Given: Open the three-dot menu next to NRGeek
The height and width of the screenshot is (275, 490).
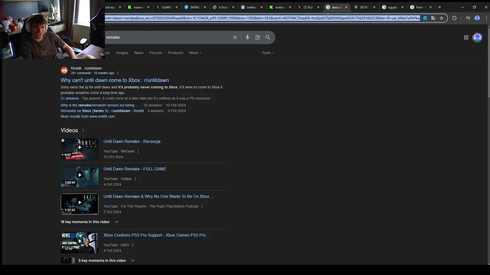Looking at the screenshot, I should point(138,151).
